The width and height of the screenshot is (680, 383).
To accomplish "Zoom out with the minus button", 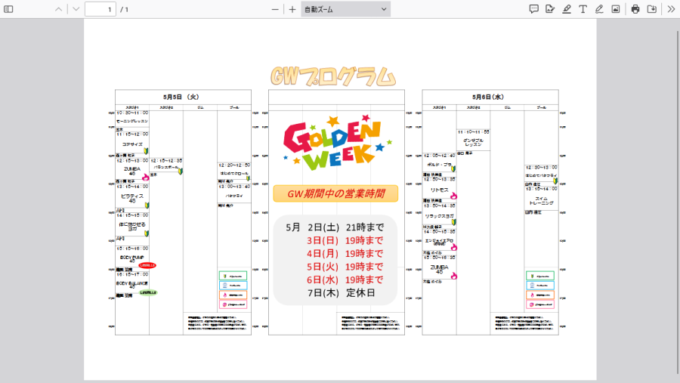I will [275, 9].
